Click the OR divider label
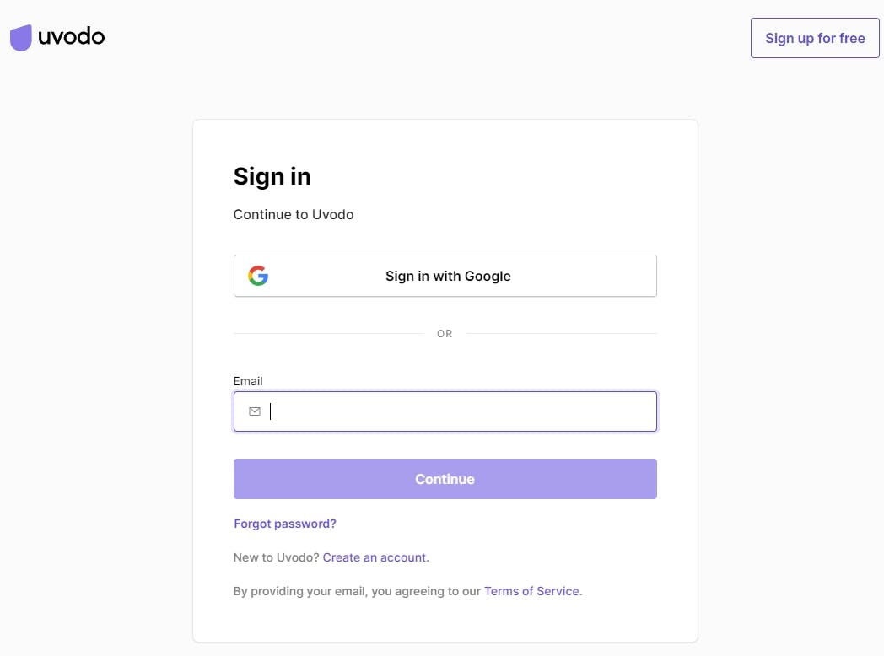 click(x=445, y=334)
